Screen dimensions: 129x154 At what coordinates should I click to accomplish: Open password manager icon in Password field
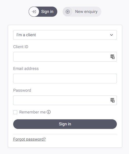113,100
